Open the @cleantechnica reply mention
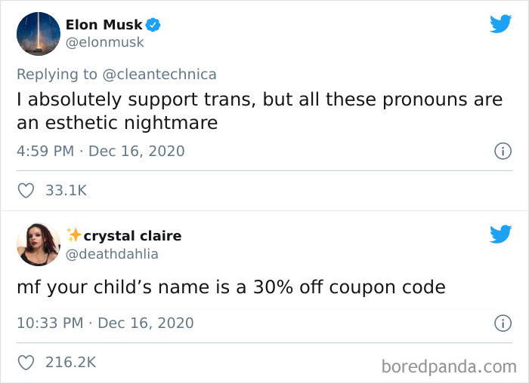This screenshot has width=529, height=383. (x=159, y=75)
